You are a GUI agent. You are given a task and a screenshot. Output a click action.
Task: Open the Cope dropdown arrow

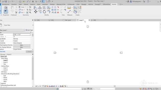25,7
